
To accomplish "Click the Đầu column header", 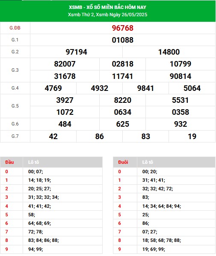I will pos(9,162).
